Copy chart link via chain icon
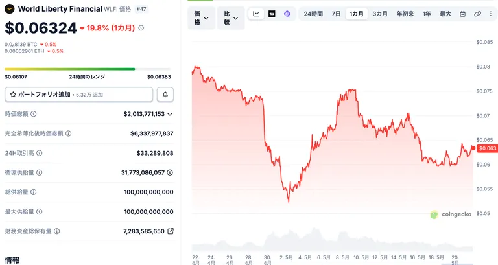498x265 pixels. click(x=477, y=14)
